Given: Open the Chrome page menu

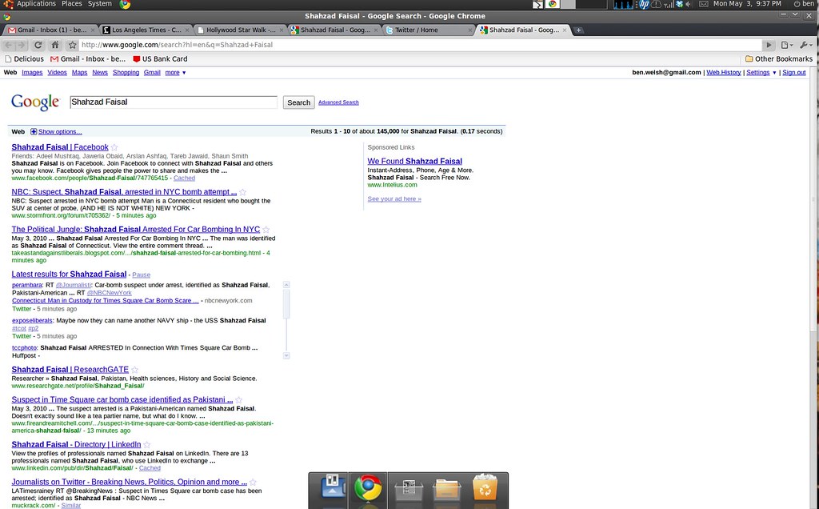Looking at the screenshot, I should point(787,45).
